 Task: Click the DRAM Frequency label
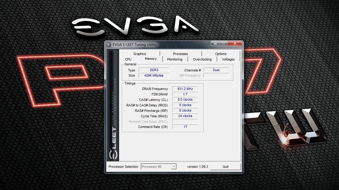155,89
